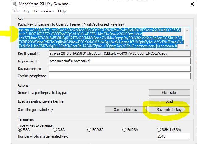Open the Key menu
197x144 pixels.
click(x=26, y=11)
